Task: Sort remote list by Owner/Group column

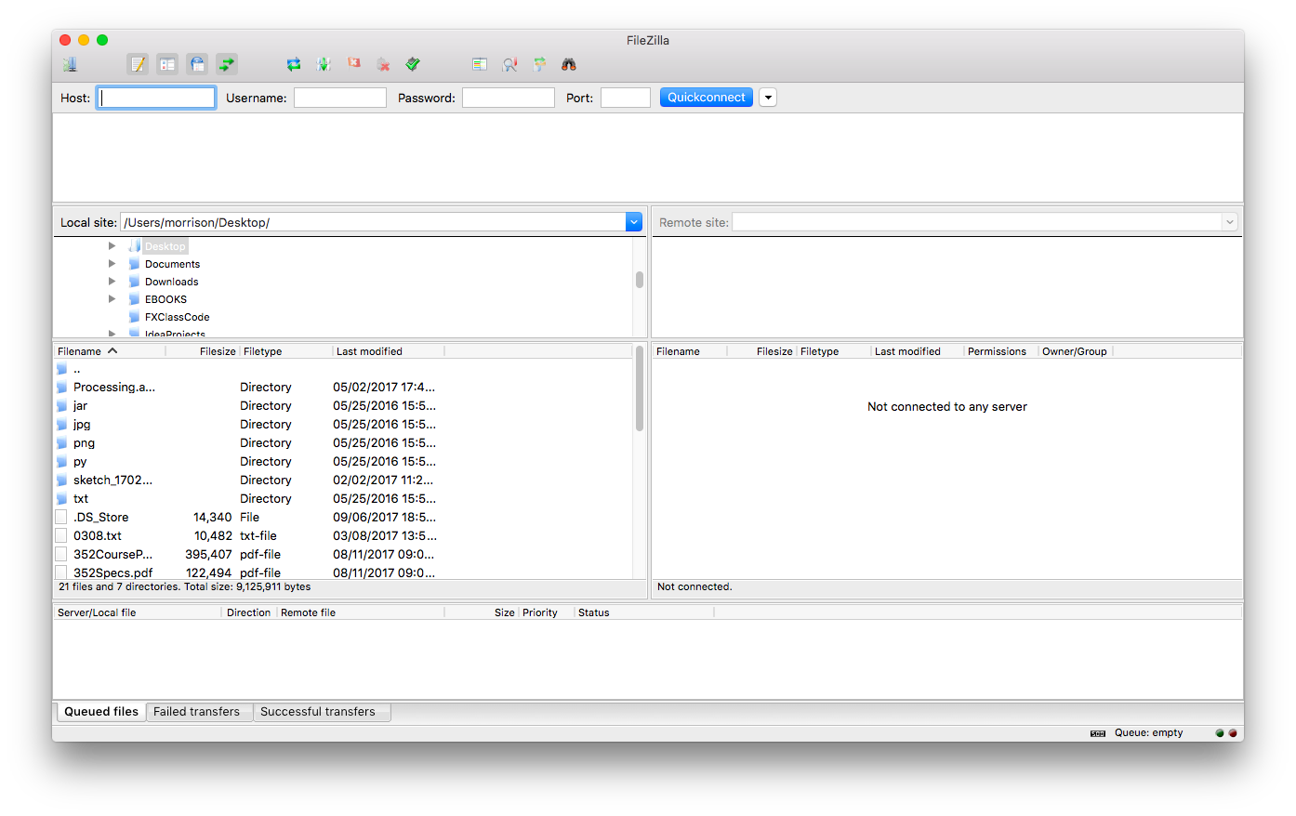Action: point(1075,351)
